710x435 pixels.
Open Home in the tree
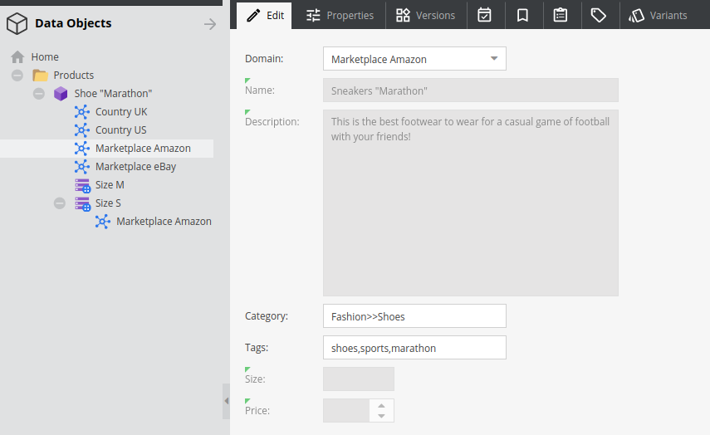45,57
